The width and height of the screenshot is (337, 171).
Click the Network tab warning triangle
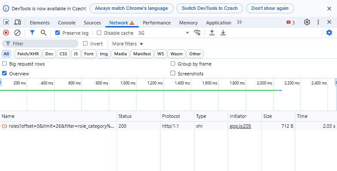point(132,23)
